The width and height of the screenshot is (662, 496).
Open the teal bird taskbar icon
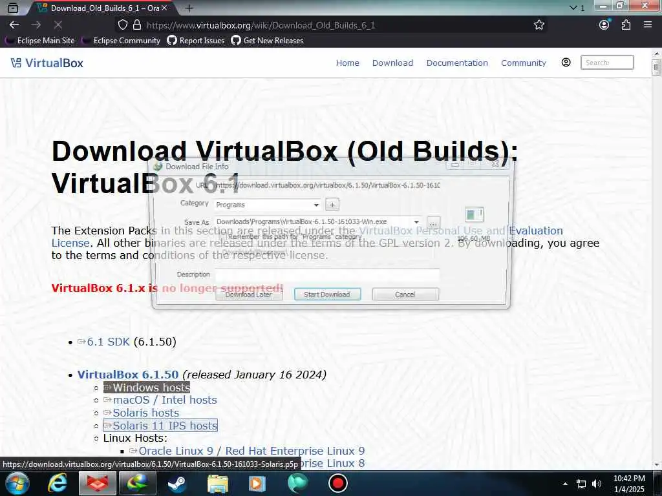pyautogui.click(x=297, y=483)
